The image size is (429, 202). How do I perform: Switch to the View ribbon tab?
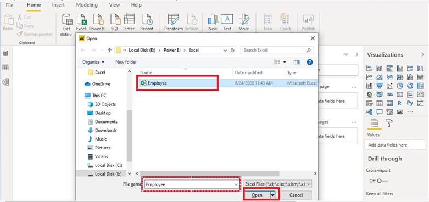pyautogui.click(x=114, y=5)
